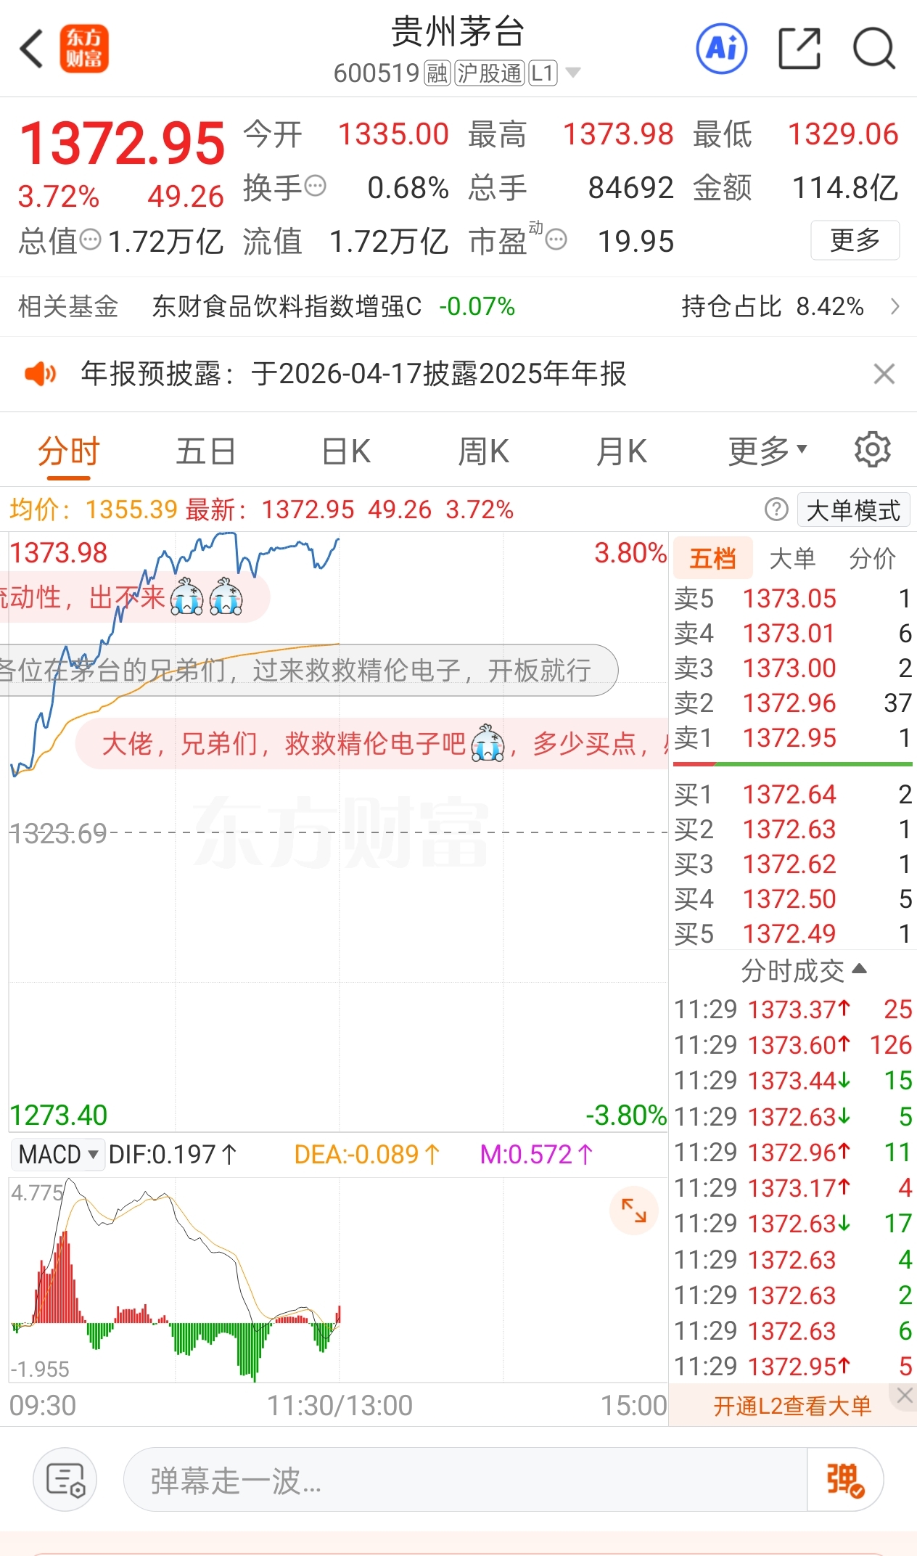917x1556 pixels.
Task: Tap the info icon next to 总值
Action: 90,239
